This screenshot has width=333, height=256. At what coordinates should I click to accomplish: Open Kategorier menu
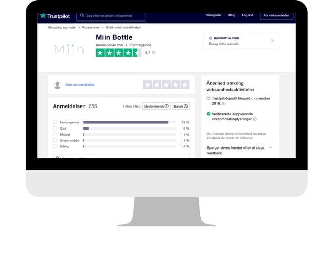[214, 15]
